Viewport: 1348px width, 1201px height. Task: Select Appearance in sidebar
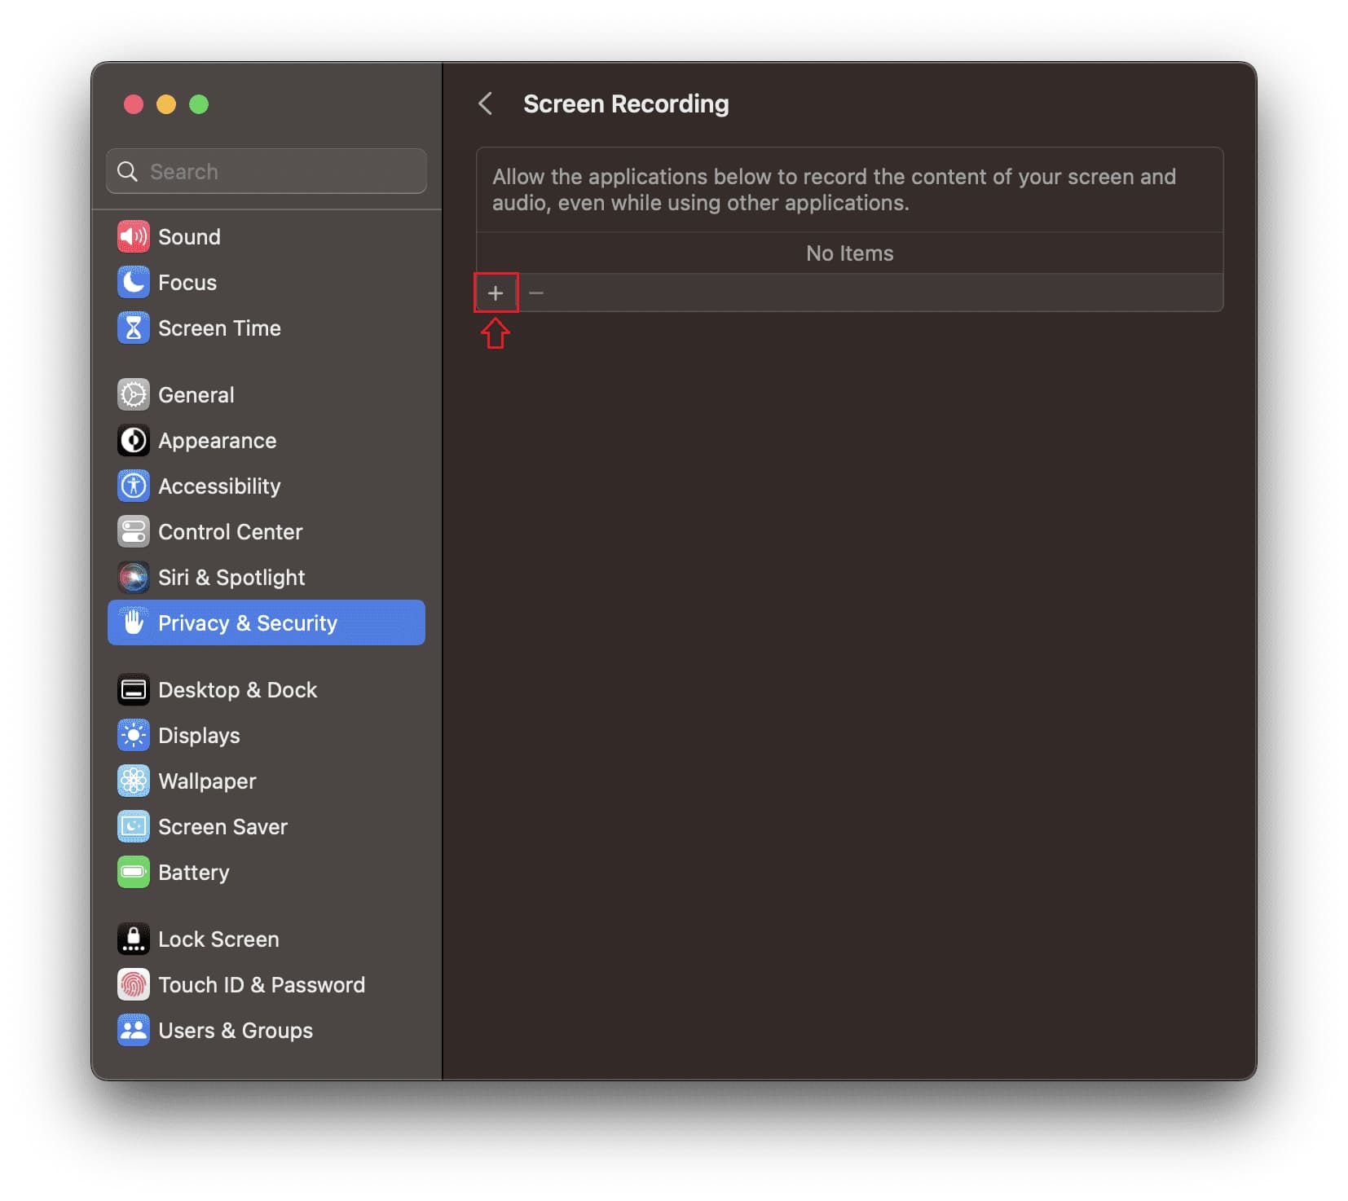point(217,441)
